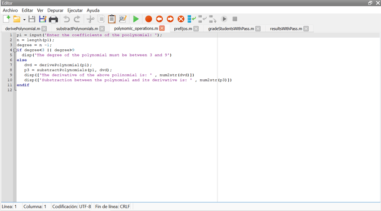Toggle breakpoint with the red circle icon

(x=148, y=19)
